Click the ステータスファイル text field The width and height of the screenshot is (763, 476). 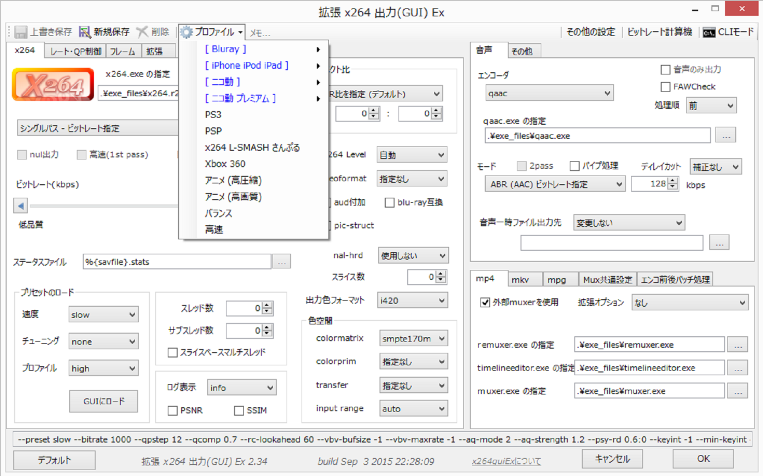coord(176,262)
